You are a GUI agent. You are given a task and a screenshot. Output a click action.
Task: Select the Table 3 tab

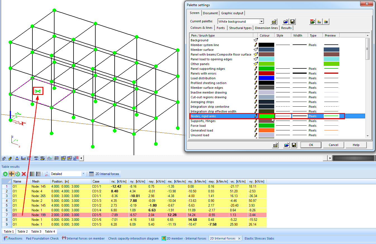click(x=36, y=231)
